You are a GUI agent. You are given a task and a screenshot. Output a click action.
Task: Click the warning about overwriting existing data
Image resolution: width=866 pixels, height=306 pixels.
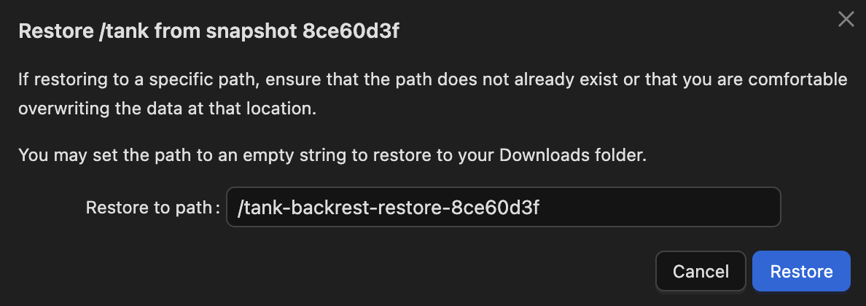click(432, 94)
